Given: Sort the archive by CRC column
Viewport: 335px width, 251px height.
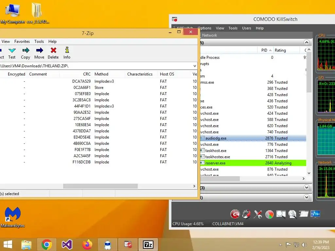Looking at the screenshot, I should point(76,74).
